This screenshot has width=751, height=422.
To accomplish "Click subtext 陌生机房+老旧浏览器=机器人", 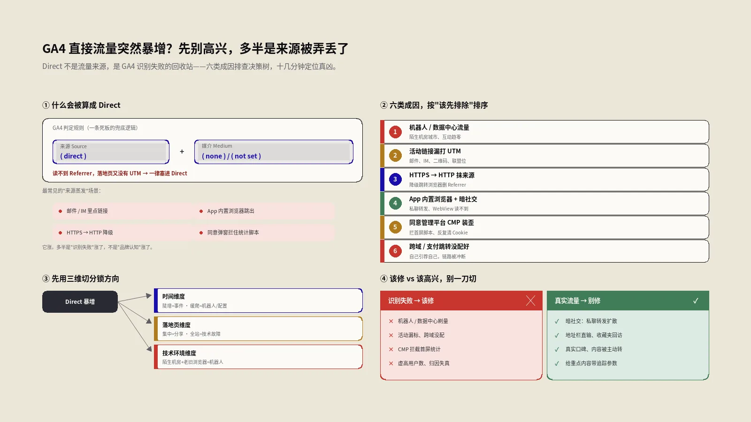I will click(193, 362).
